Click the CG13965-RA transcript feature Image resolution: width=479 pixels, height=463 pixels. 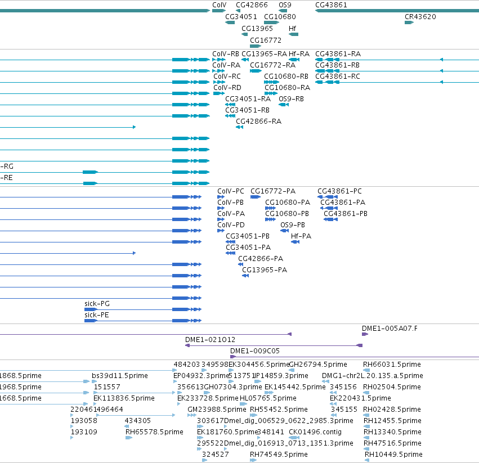click(x=245, y=60)
